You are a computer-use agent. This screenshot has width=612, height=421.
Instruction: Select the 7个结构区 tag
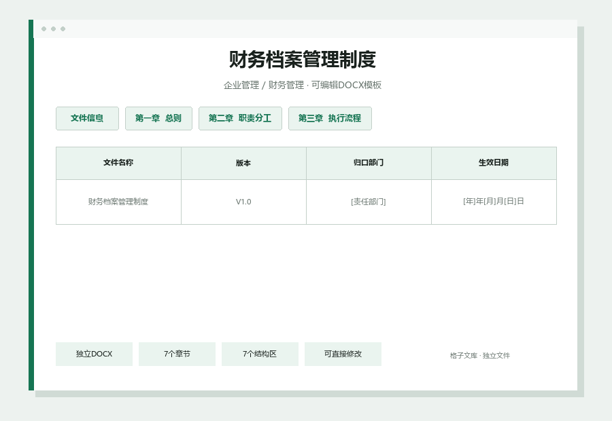pyautogui.click(x=260, y=354)
